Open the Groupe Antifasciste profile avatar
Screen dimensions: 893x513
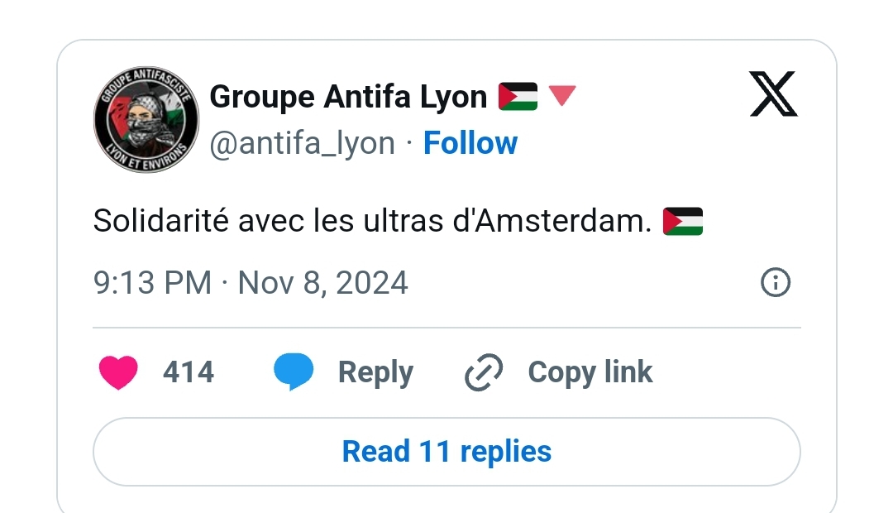(146, 119)
